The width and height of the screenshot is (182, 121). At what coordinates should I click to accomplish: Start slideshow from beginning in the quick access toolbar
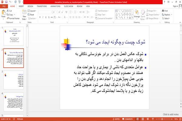[19, 2]
